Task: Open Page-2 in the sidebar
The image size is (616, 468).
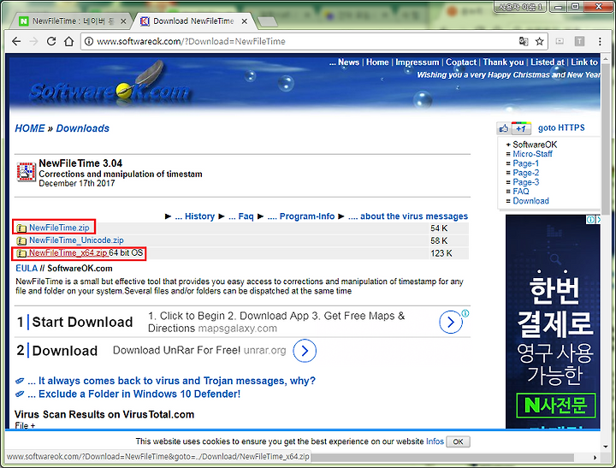Action: click(x=525, y=173)
